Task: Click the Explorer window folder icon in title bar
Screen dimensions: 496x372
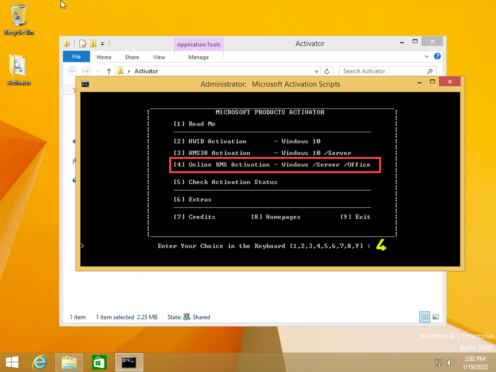Action: [x=67, y=43]
